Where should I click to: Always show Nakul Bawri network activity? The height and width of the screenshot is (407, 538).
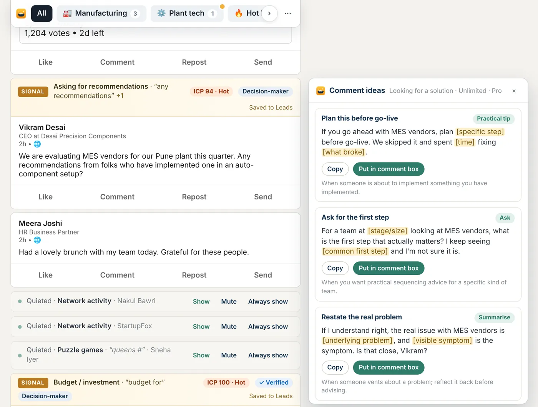(x=268, y=302)
